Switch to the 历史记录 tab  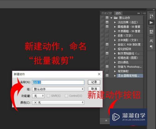coord(107,13)
